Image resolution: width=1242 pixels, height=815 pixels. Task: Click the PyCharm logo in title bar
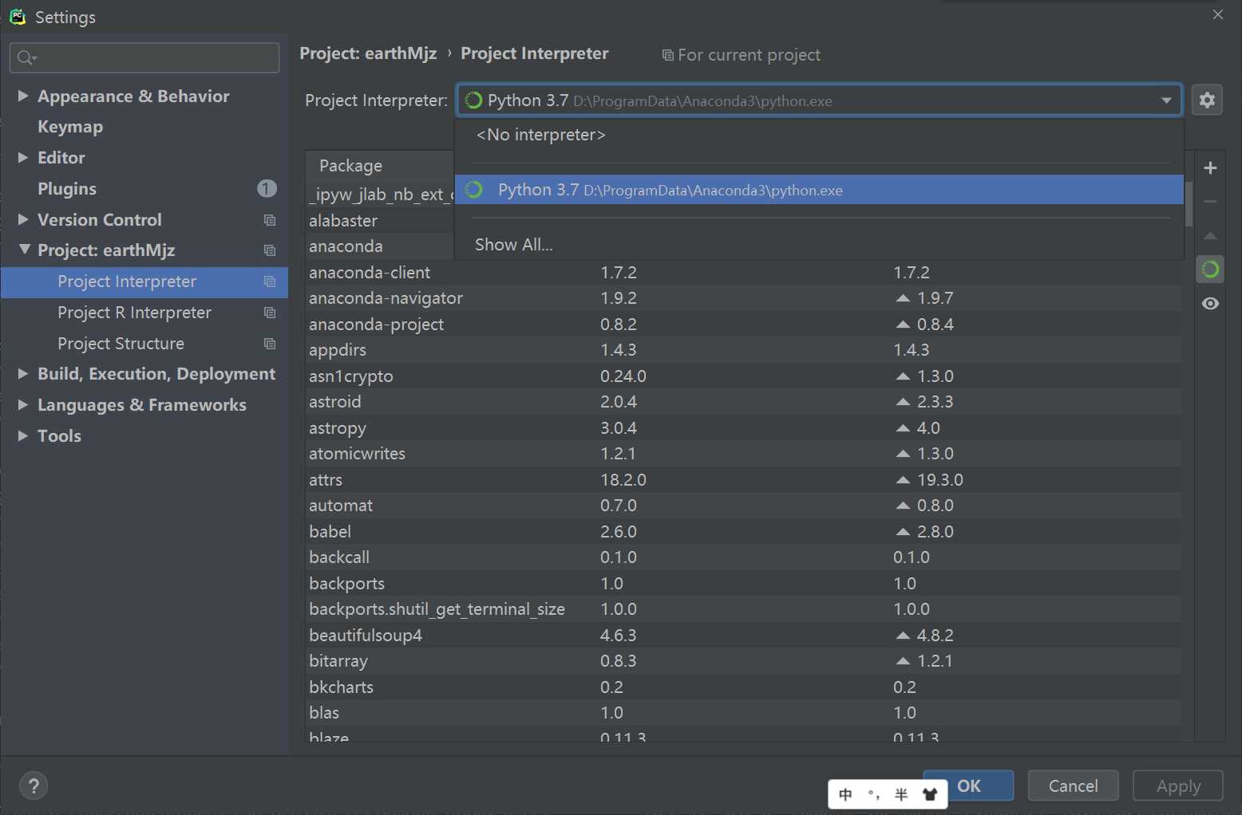pos(17,16)
